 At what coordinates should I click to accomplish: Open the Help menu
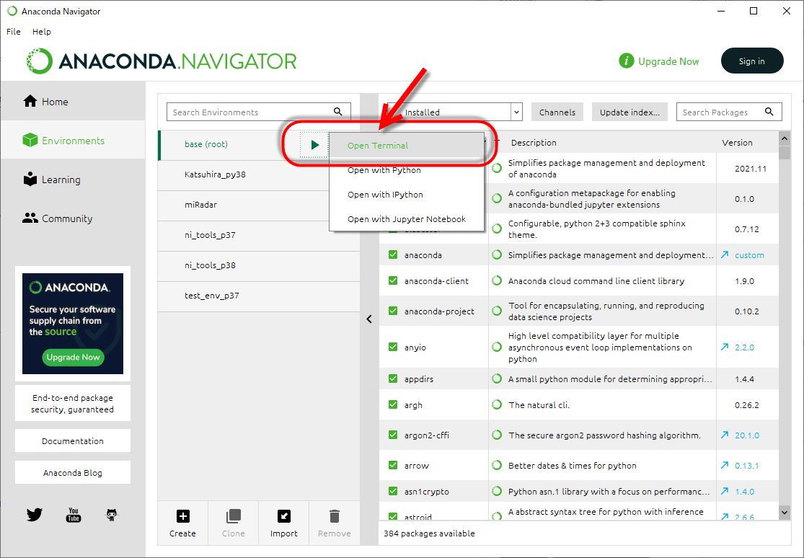tap(42, 31)
